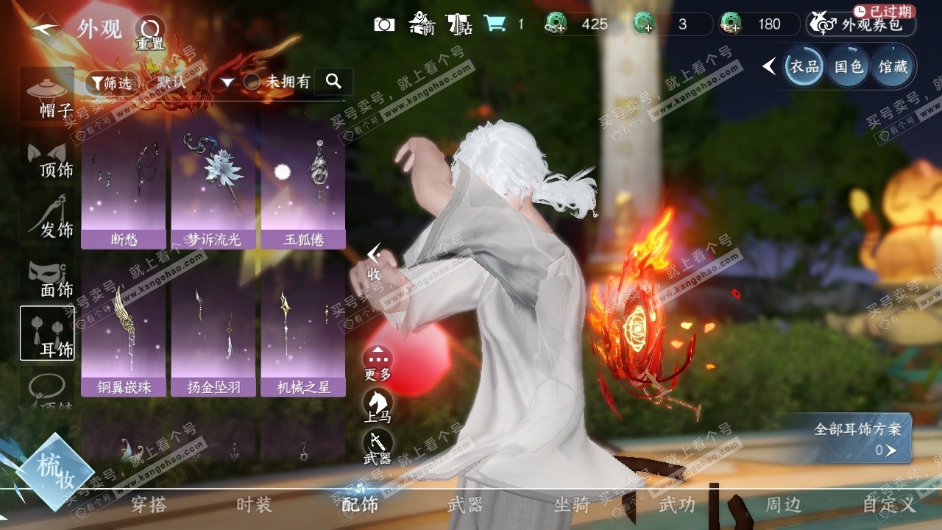Add currency next to 425 balance
The height and width of the screenshot is (530, 942).
[555, 24]
